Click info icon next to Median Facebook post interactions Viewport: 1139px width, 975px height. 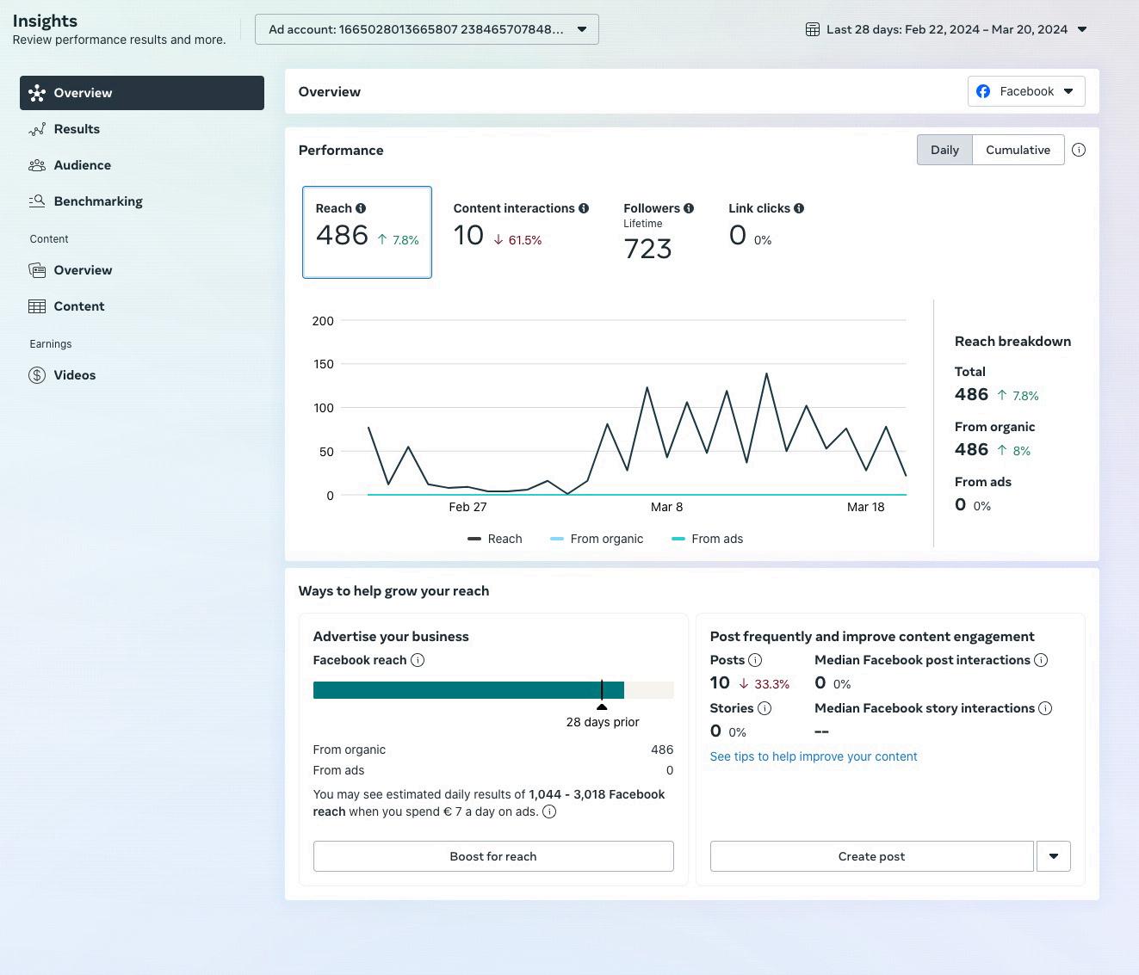click(1041, 660)
